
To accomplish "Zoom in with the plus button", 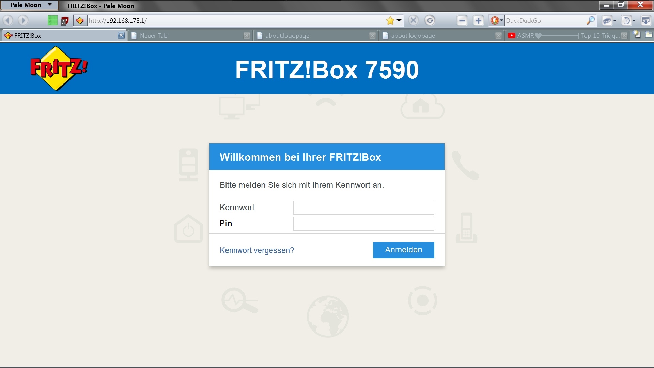I will pyautogui.click(x=478, y=20).
